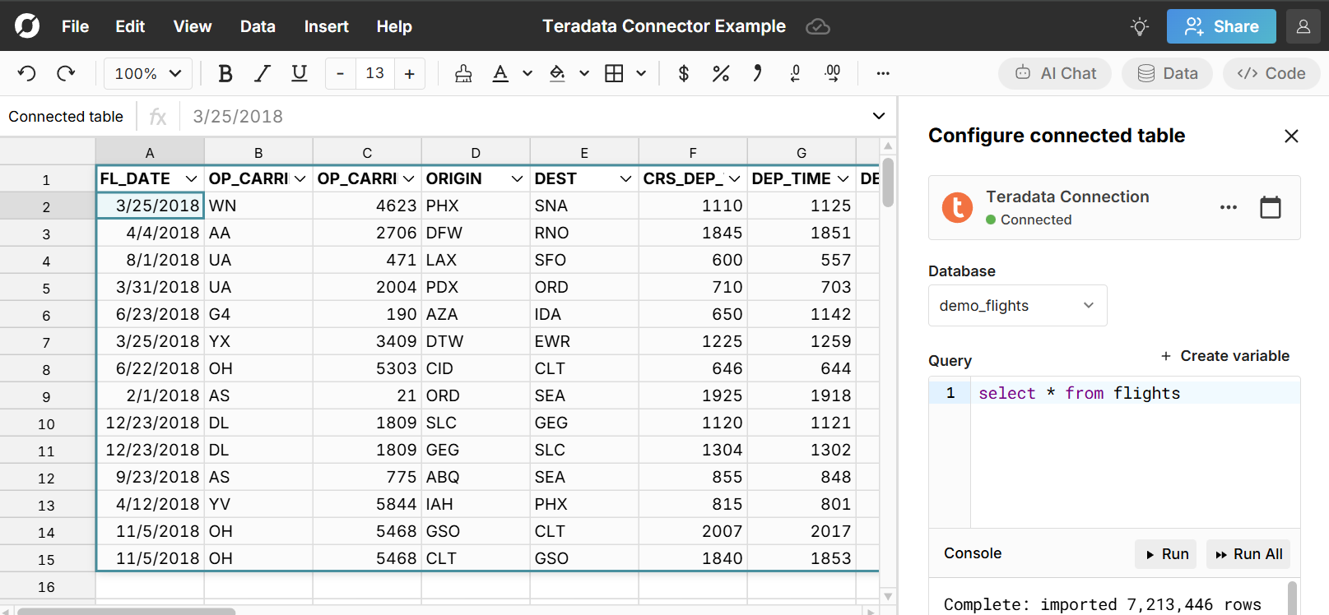Open the Data menu

[258, 26]
